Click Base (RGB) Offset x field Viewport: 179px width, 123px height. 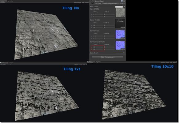(x=109, y=14)
